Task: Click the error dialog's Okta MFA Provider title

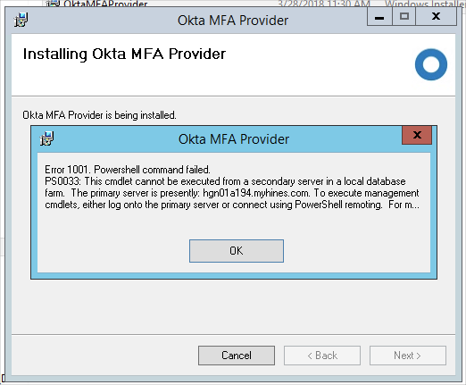Action: click(x=234, y=139)
